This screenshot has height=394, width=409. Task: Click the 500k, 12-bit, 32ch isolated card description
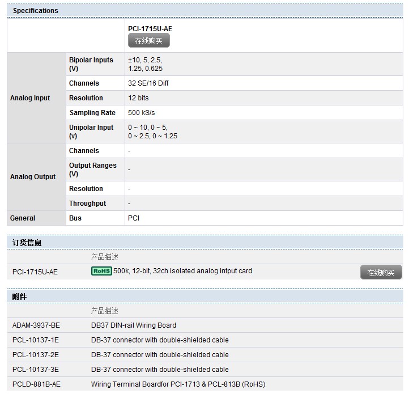point(182,271)
